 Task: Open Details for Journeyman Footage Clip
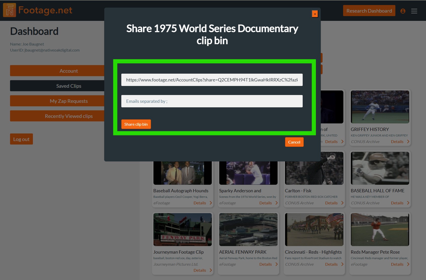click(200, 270)
